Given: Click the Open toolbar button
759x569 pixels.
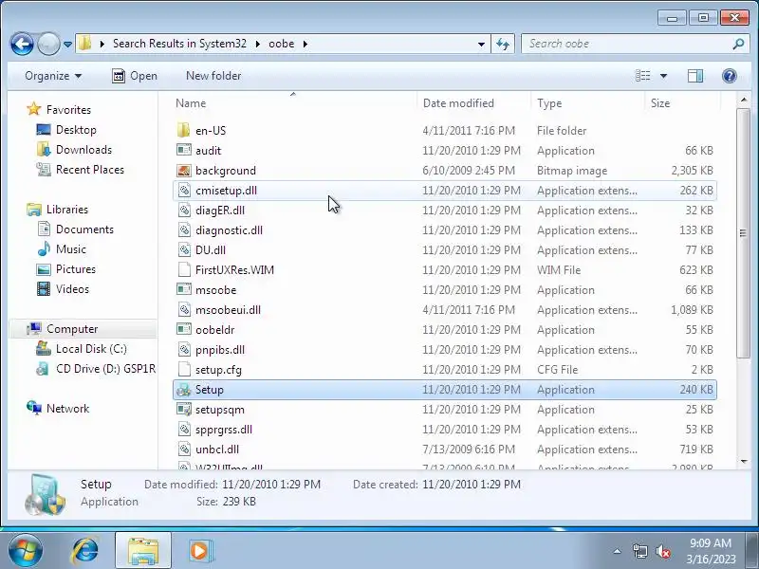Looking at the screenshot, I should (x=135, y=76).
